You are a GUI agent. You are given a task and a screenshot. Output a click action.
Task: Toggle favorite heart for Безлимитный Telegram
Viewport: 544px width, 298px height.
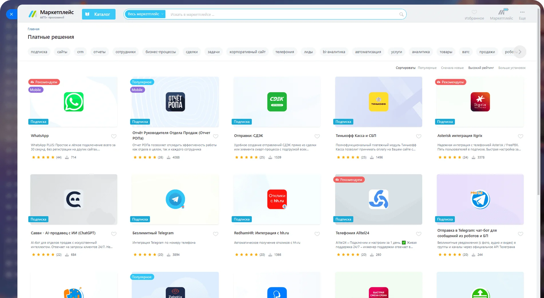(216, 234)
